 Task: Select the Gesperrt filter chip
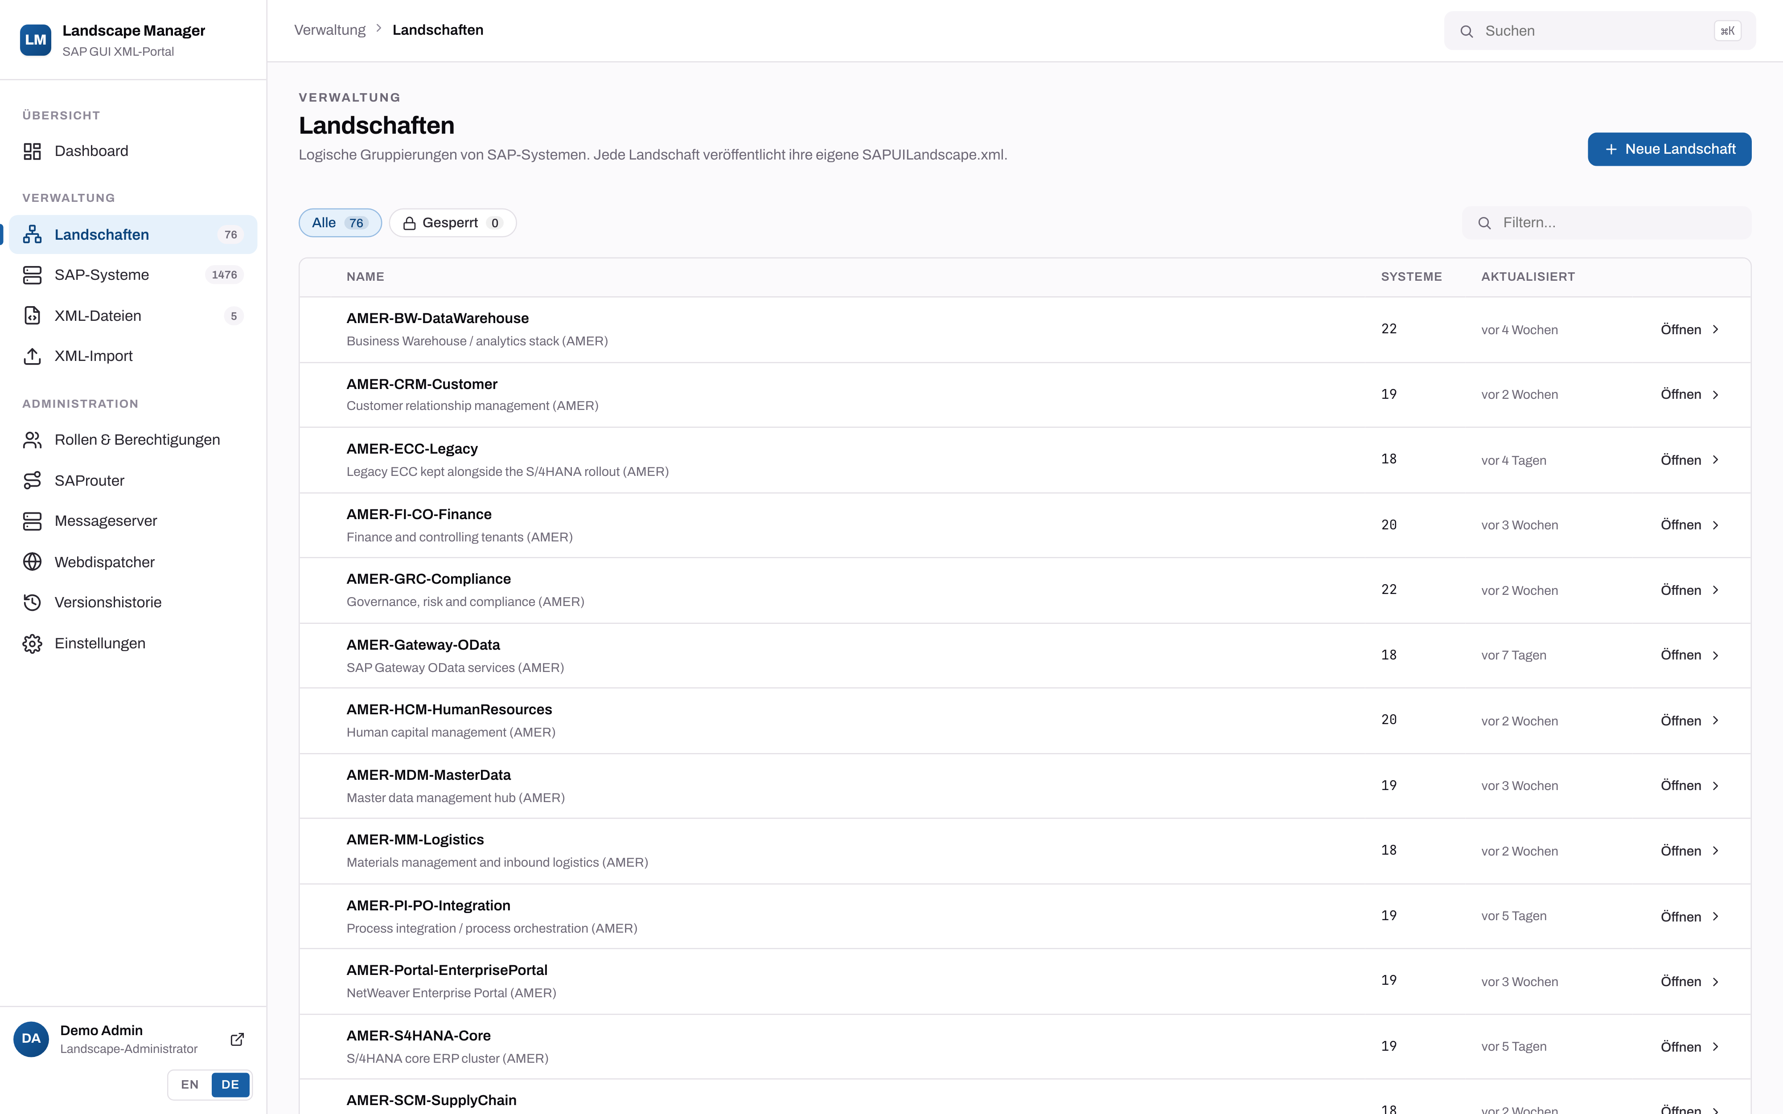pyautogui.click(x=452, y=222)
